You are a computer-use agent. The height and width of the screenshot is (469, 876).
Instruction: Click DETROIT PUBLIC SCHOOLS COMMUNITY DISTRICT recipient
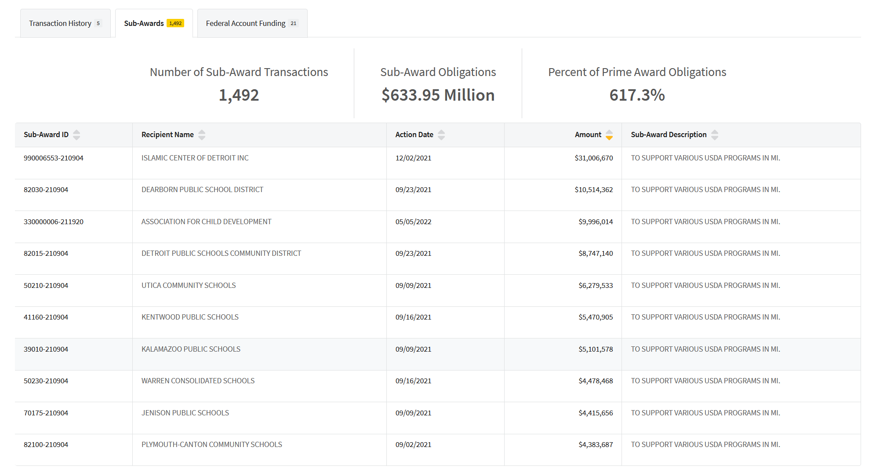point(221,253)
